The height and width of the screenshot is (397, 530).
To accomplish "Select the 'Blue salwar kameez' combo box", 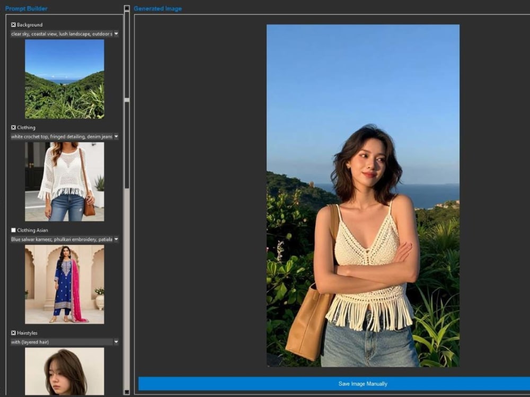I will [64, 240].
